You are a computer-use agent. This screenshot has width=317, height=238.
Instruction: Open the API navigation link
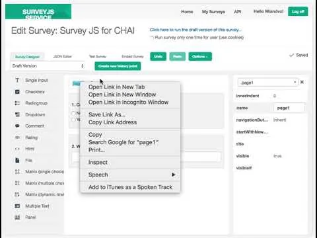click(238, 12)
